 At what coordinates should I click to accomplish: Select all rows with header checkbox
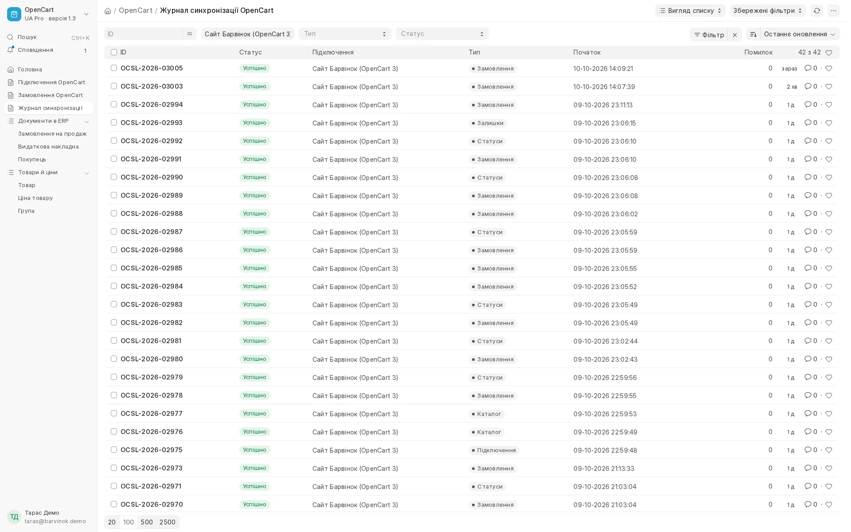[114, 52]
